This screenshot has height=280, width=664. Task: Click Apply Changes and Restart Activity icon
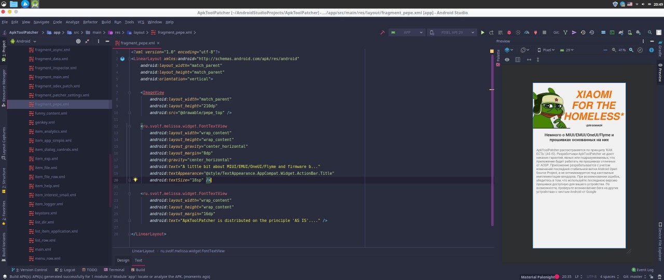click(491, 32)
